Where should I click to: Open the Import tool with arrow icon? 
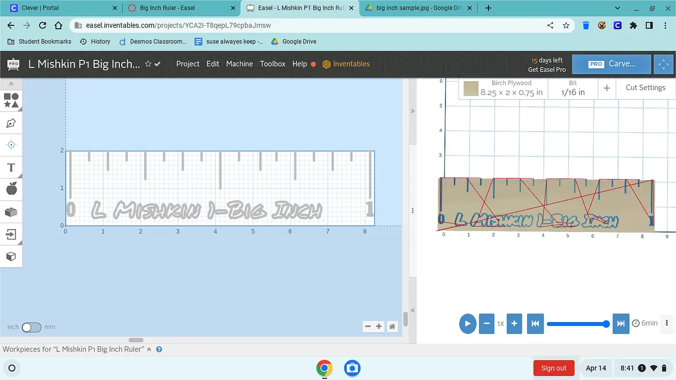[11, 234]
